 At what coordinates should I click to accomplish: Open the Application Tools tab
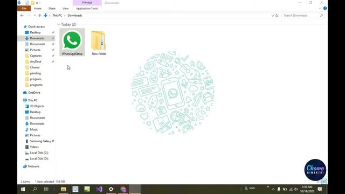click(x=87, y=9)
